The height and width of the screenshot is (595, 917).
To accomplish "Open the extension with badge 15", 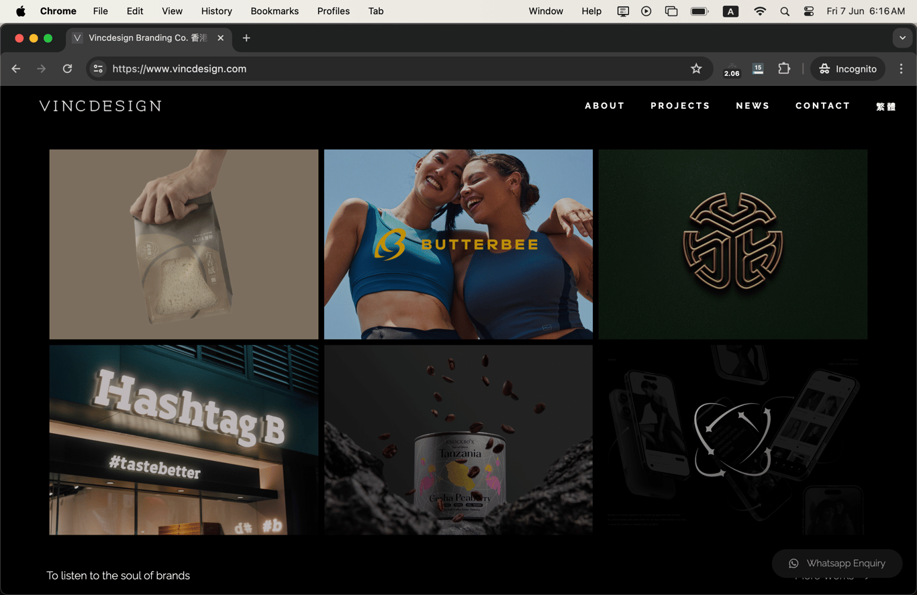I will pos(758,68).
